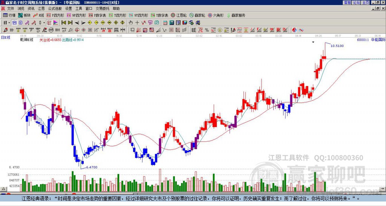Click the circle with horizontal lines icon
Image resolution: width=386 pixels, height=206 pixels.
[51, 30]
